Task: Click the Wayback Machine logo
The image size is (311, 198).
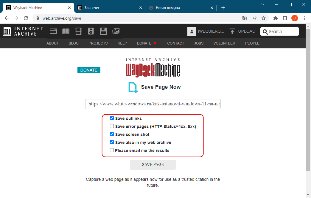Action: tap(153, 68)
